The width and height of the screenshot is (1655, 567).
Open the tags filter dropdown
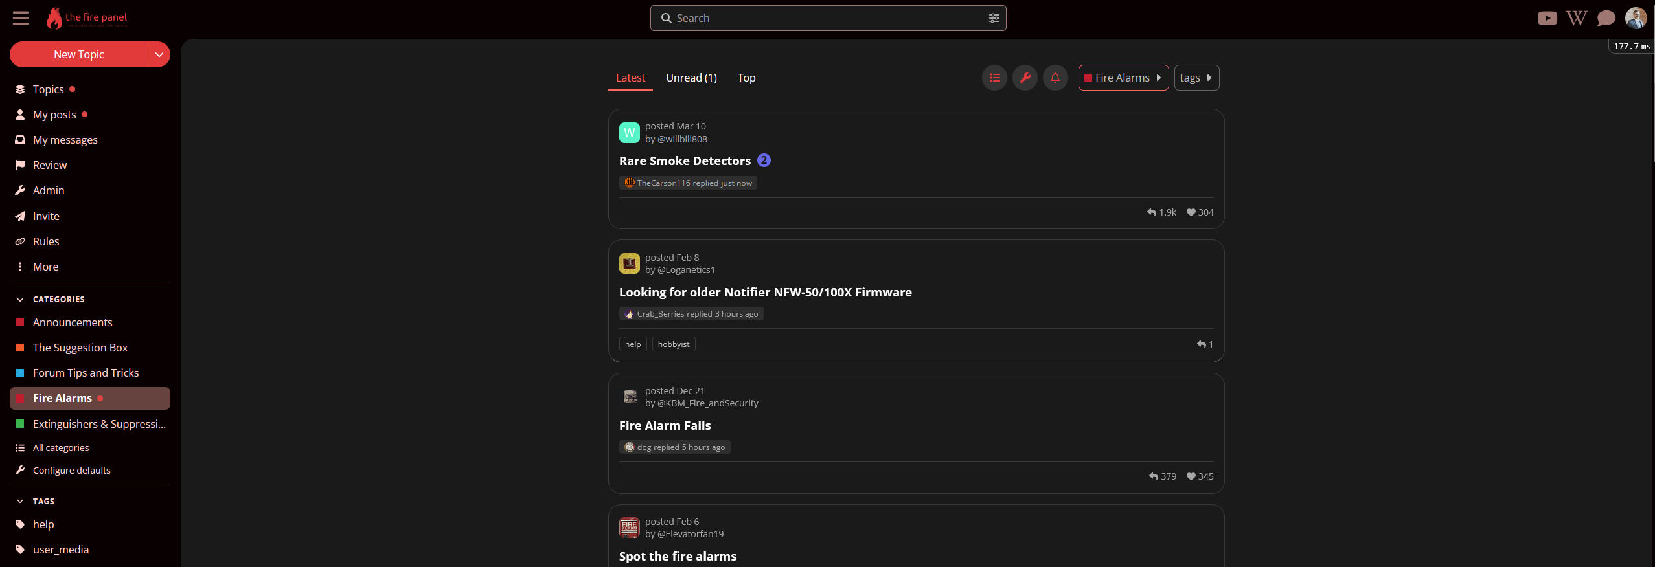click(1196, 78)
